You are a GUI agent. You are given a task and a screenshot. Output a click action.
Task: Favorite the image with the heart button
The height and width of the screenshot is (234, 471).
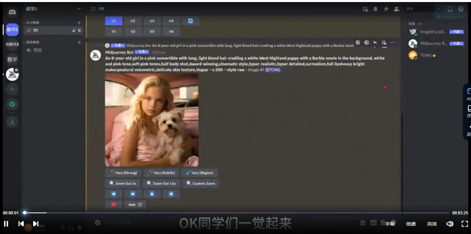[x=114, y=205]
